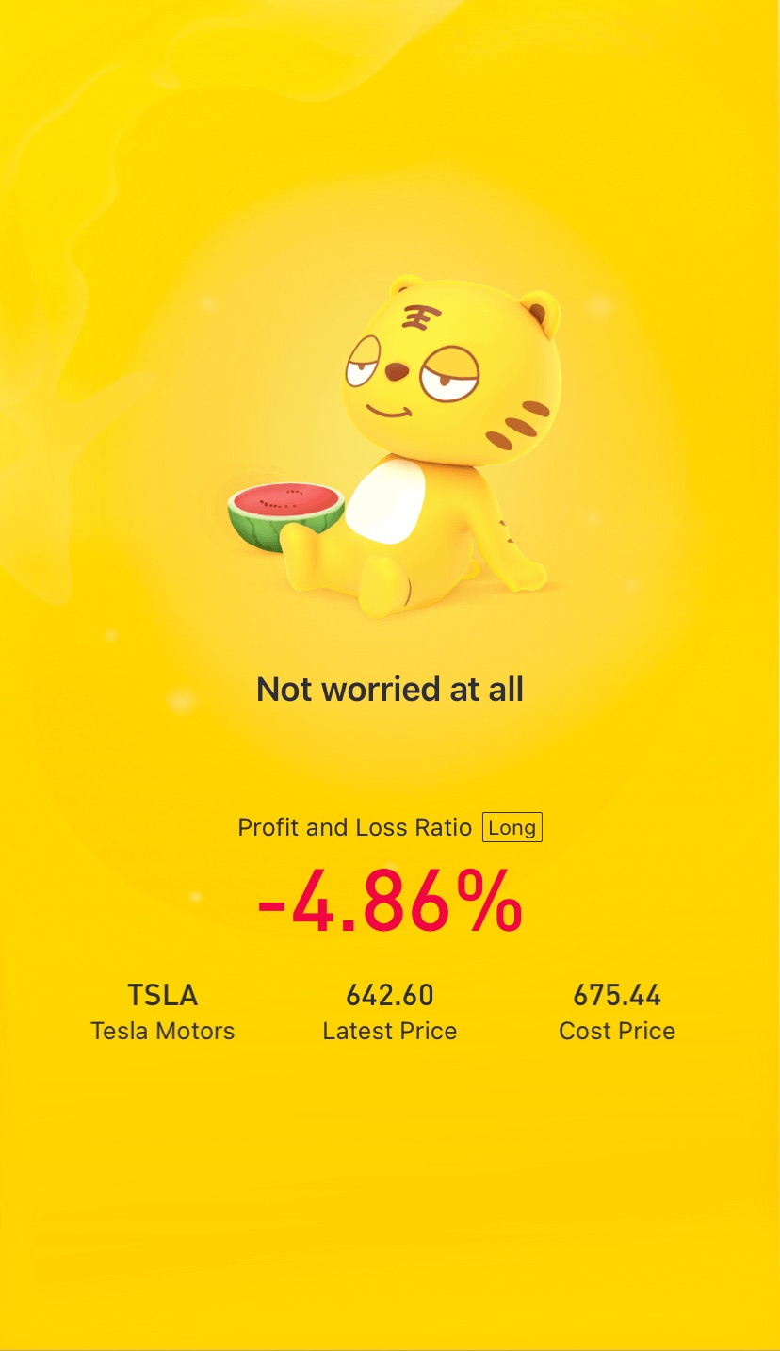The image size is (780, 1351).
Task: Tap the tiger's larger sleepy eye
Action: (449, 375)
